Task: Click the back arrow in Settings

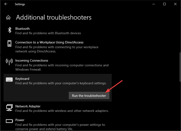Action: pyautogui.click(x=6, y=4)
